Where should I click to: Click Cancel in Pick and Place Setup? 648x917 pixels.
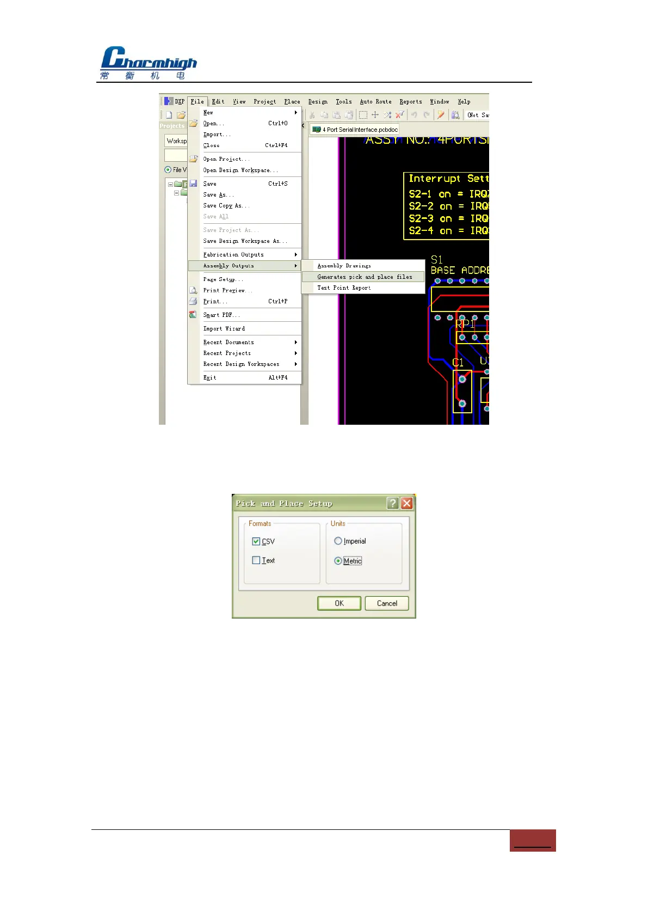(387, 603)
